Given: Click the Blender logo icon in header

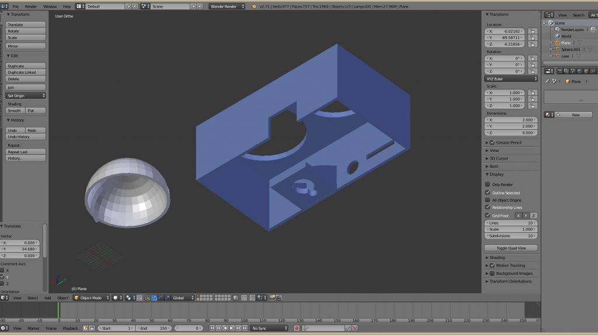Looking at the screenshot, I should click(x=254, y=6).
